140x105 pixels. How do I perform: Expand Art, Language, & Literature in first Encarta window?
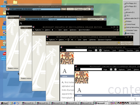[21, 9]
